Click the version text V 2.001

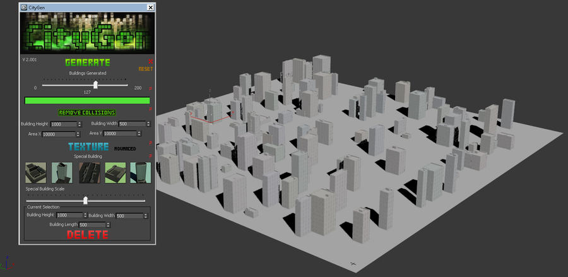29,59
